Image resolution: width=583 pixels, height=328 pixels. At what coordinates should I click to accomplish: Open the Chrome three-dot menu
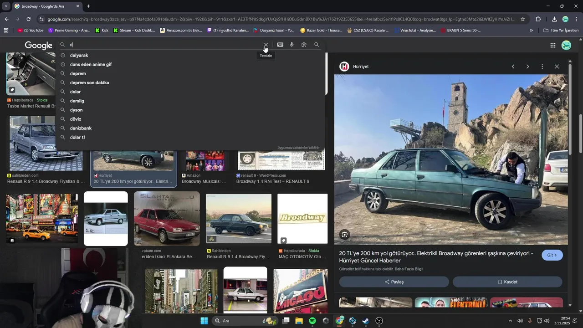tap(576, 19)
